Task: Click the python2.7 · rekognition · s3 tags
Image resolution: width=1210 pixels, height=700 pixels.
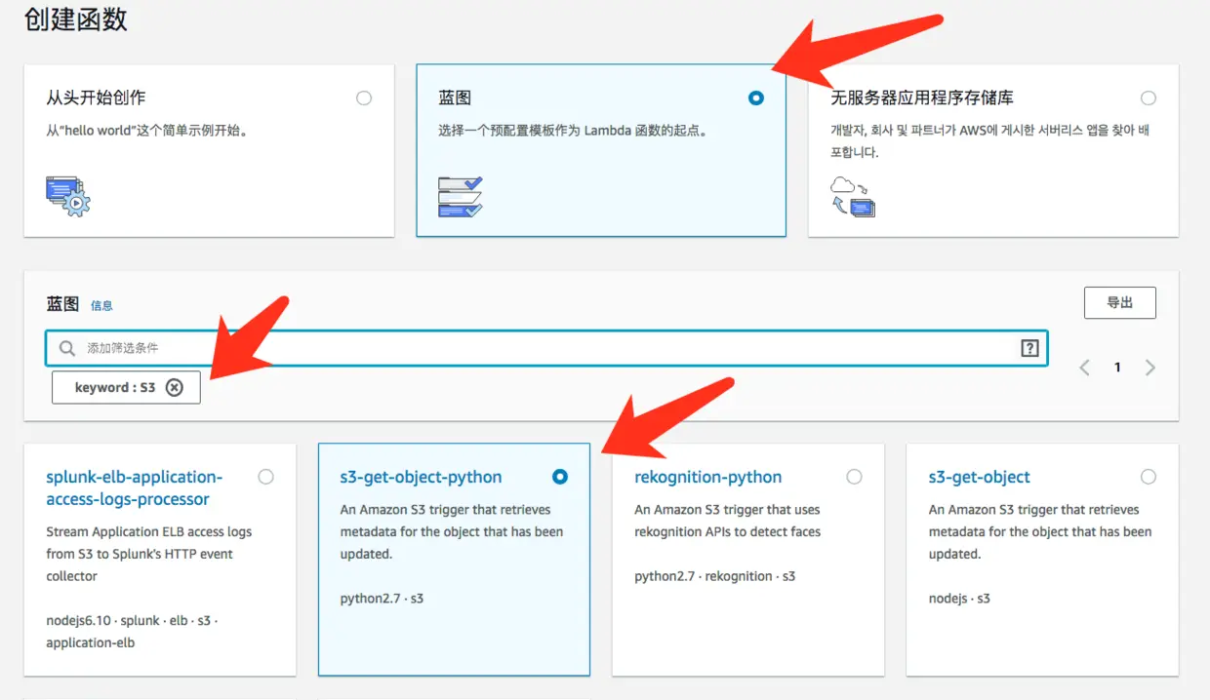Action: [714, 576]
